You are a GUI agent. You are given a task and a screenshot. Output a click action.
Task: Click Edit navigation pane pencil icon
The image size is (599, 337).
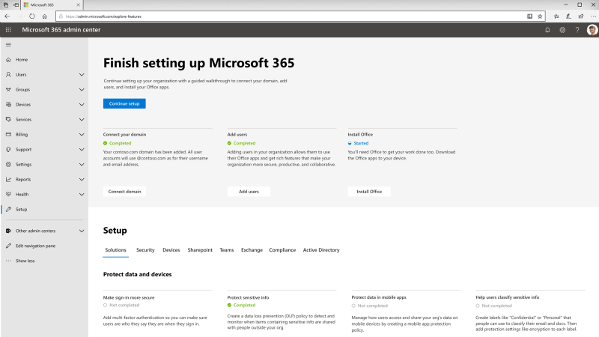click(8, 246)
